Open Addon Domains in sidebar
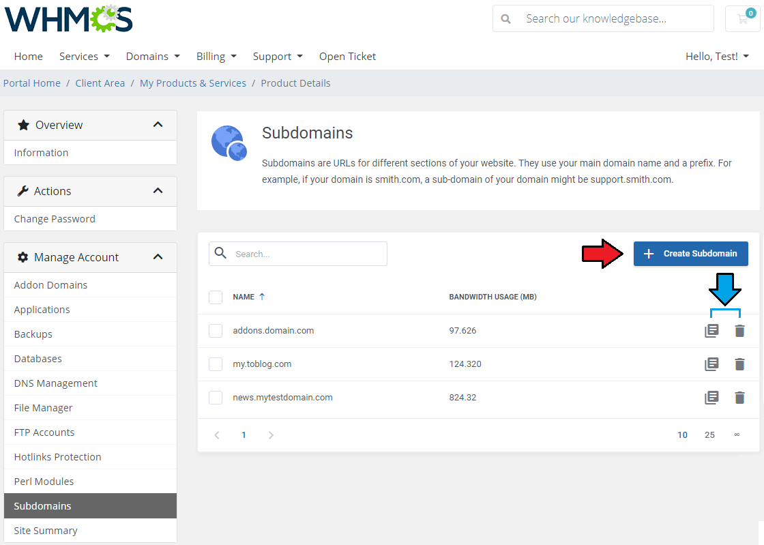Image resolution: width=764 pixels, height=545 pixels. 90,285
